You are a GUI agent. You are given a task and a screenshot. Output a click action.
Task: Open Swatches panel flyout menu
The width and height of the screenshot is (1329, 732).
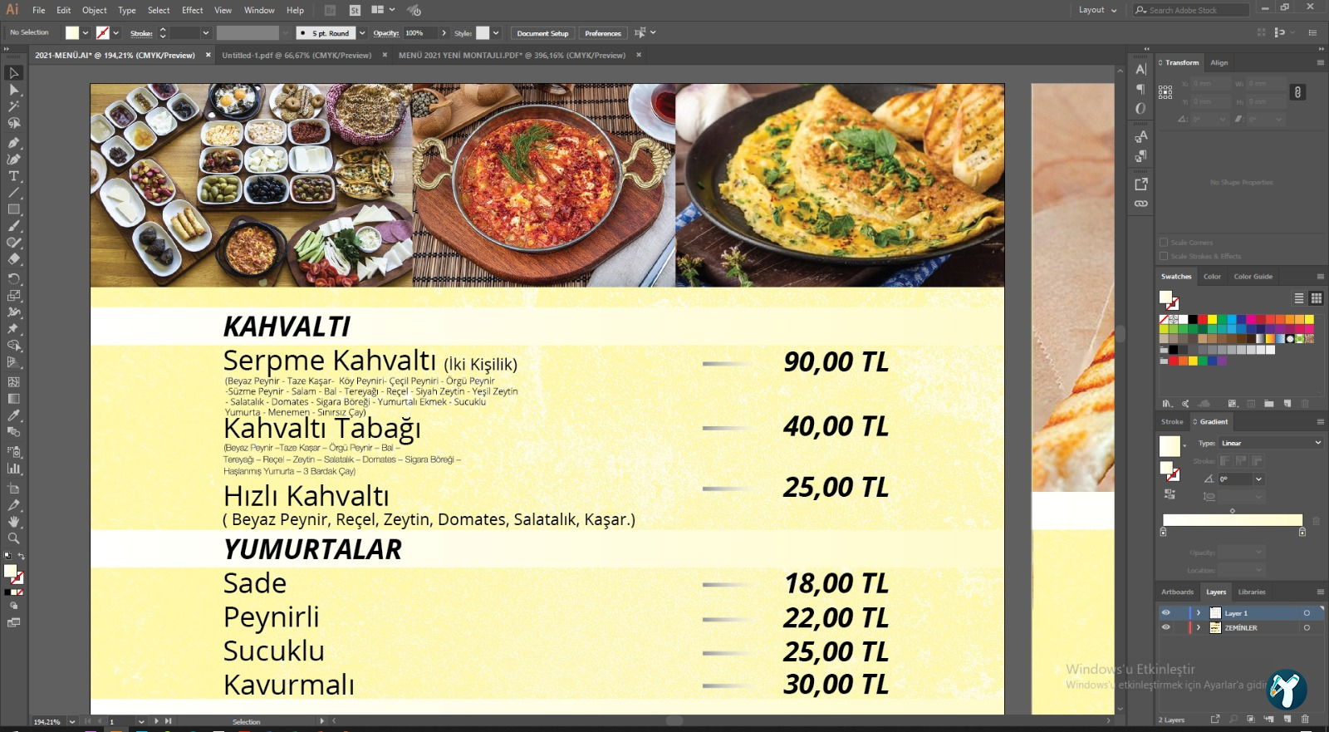tap(1320, 277)
